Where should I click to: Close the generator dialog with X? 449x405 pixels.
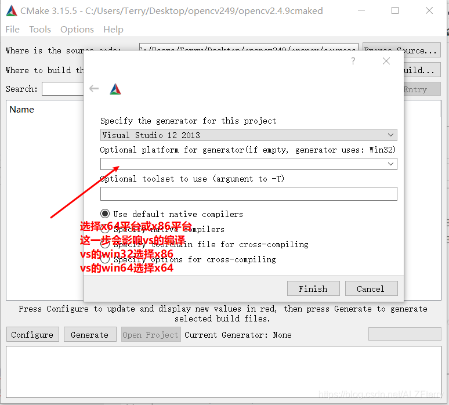point(386,61)
